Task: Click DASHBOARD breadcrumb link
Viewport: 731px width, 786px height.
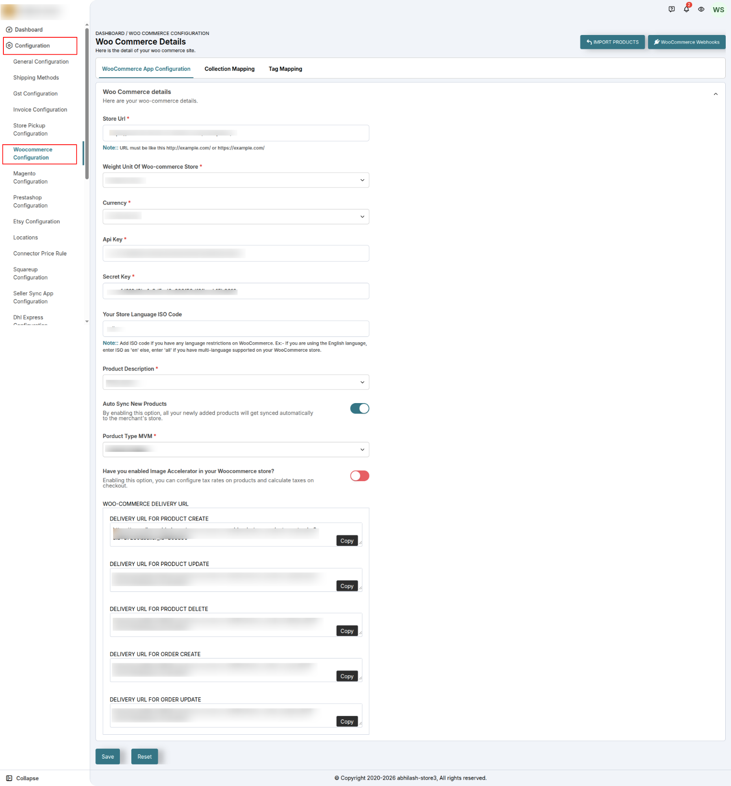Action: pyautogui.click(x=110, y=34)
